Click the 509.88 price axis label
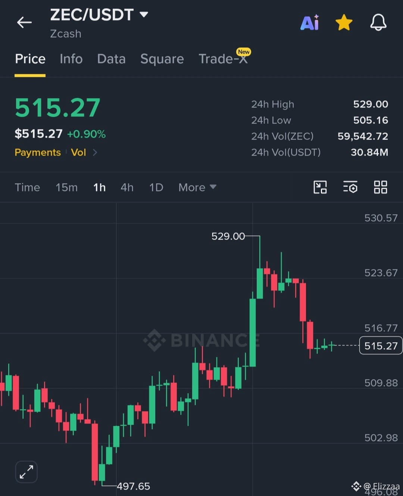 point(381,383)
